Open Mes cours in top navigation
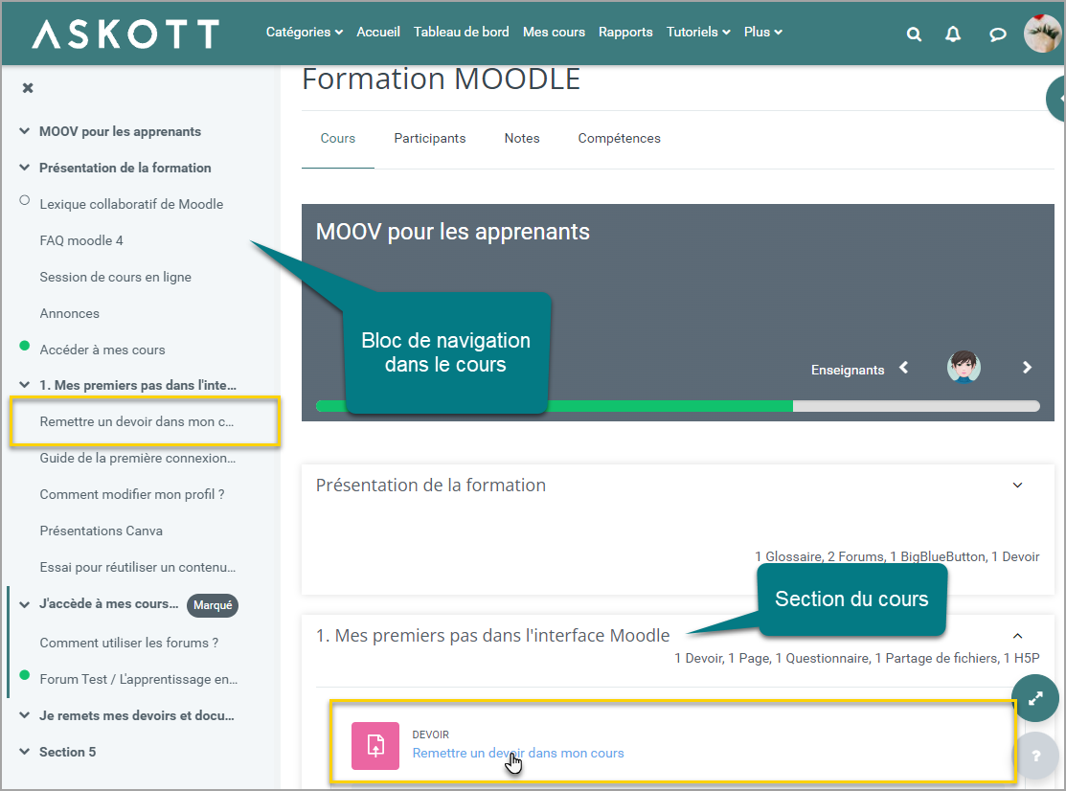The width and height of the screenshot is (1066, 791). [x=554, y=32]
